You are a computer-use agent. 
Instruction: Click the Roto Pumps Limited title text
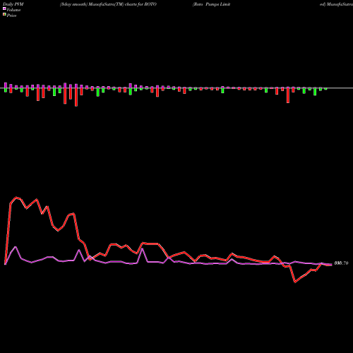pos(212,4)
